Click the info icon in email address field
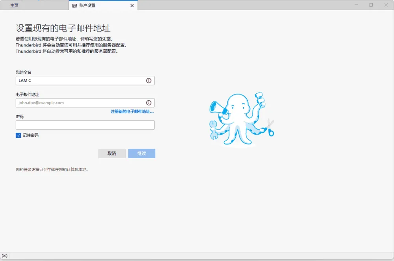394x261 pixels. point(149,103)
